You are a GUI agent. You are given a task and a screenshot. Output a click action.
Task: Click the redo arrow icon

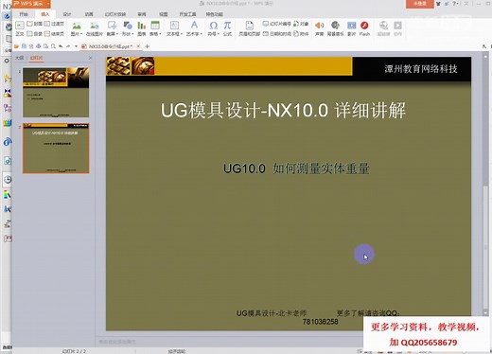pyautogui.click(x=68, y=46)
